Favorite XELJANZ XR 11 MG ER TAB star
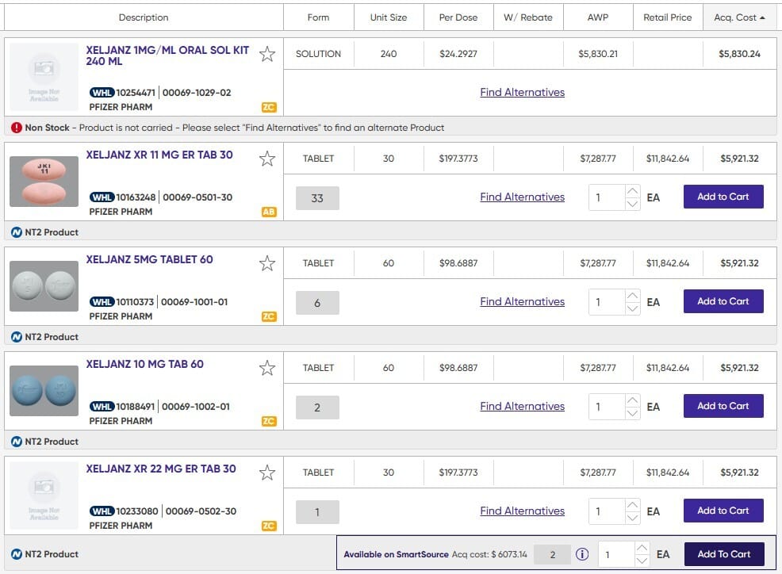The image size is (782, 574). click(x=267, y=159)
